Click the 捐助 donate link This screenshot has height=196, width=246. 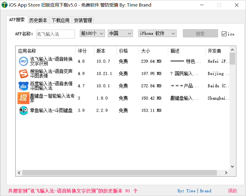coord(232,191)
